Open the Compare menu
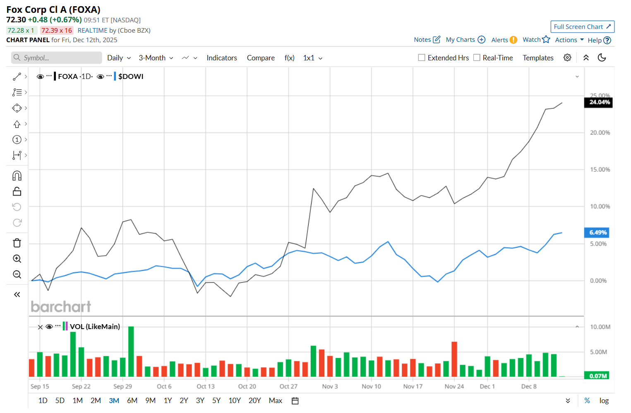This screenshot has width=631, height=413. tap(261, 58)
